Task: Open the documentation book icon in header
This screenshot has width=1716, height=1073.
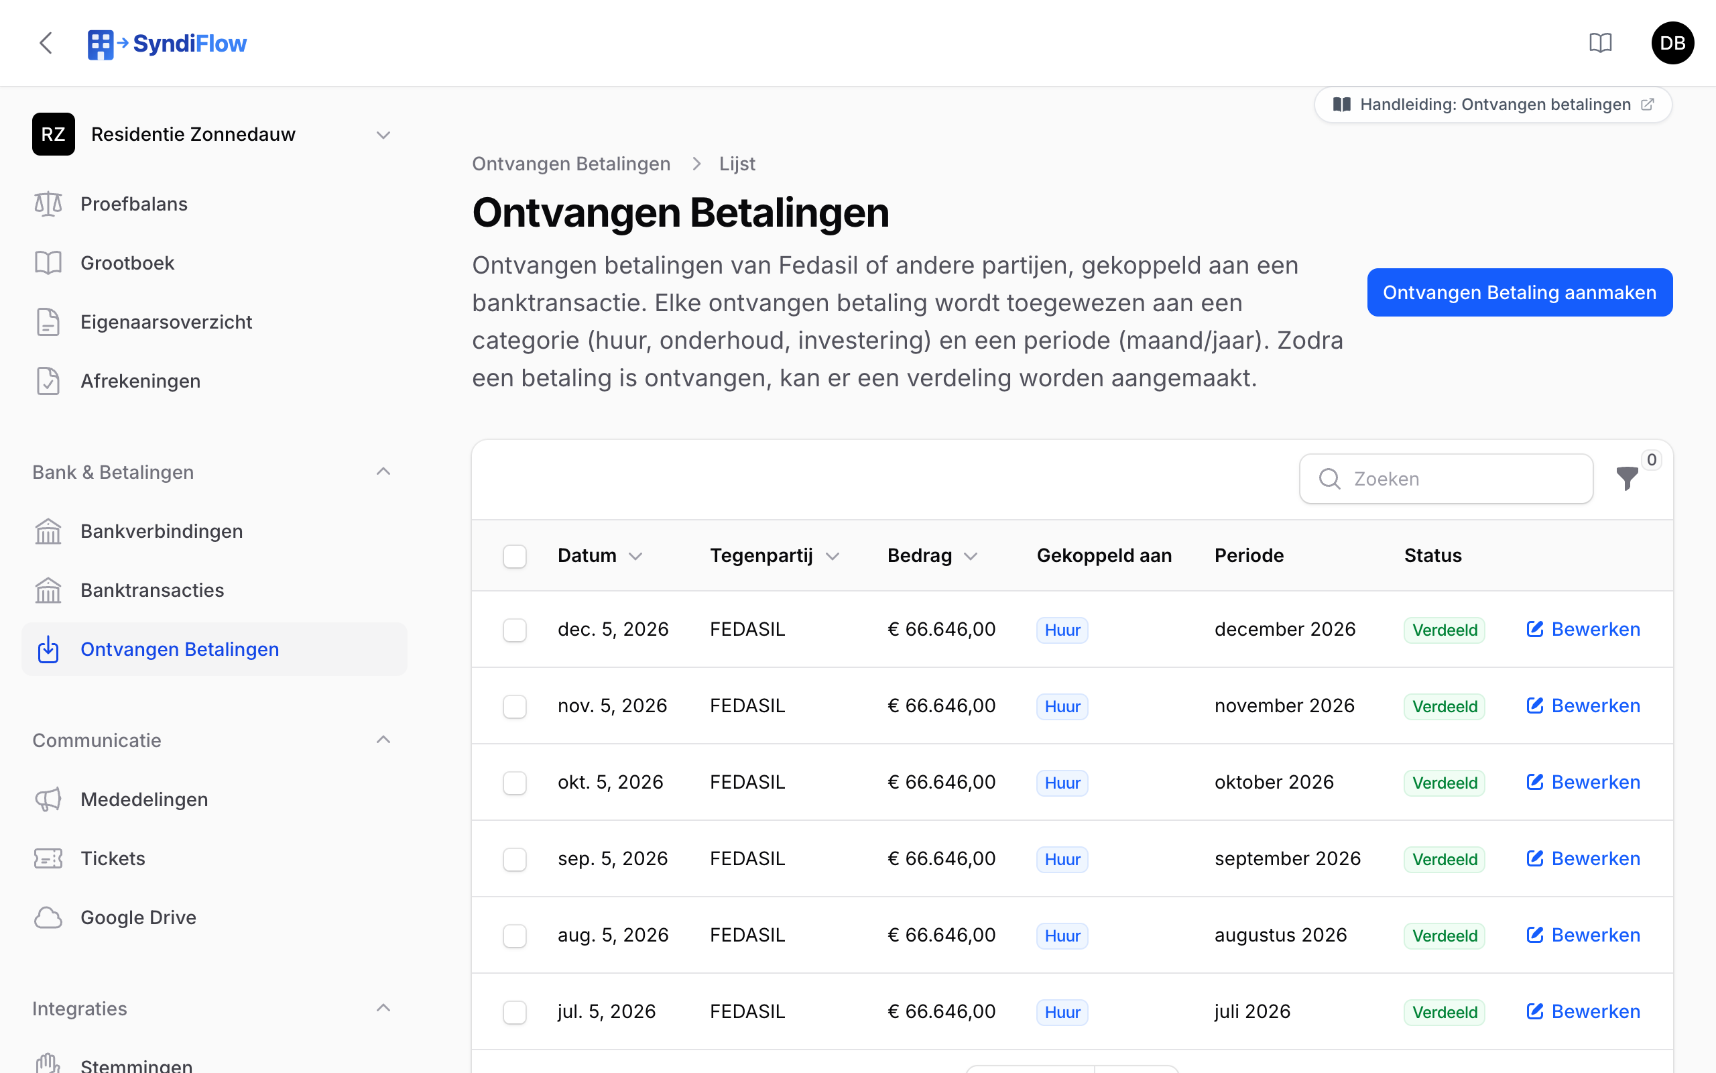Action: (x=1600, y=42)
